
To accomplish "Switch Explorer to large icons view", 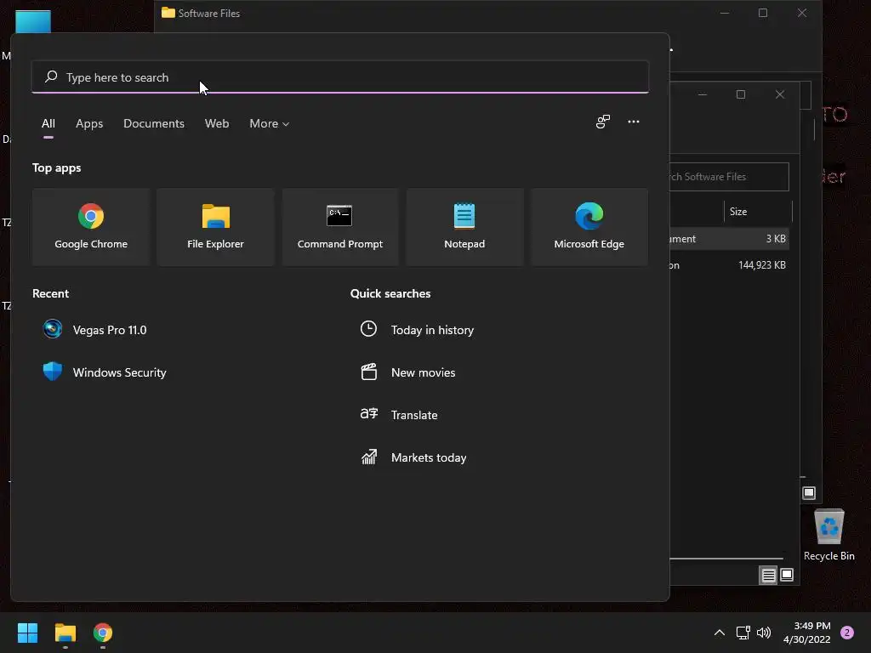I will click(x=787, y=575).
